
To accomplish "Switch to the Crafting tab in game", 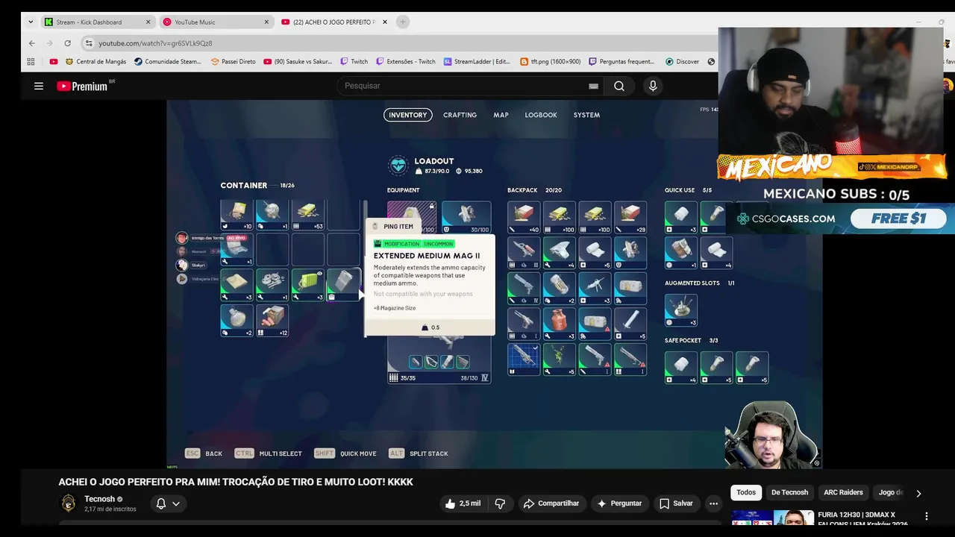I will (460, 115).
